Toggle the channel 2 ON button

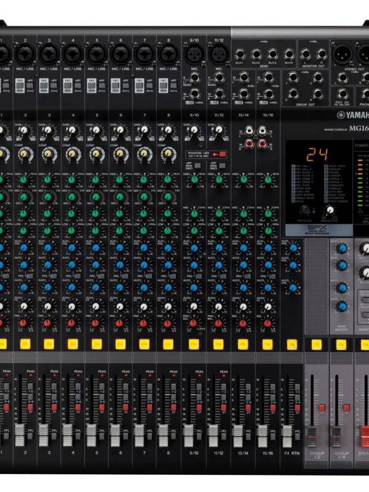tap(25, 344)
